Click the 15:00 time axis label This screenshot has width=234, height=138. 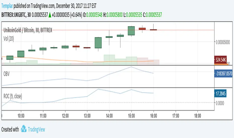(x=131, y=116)
